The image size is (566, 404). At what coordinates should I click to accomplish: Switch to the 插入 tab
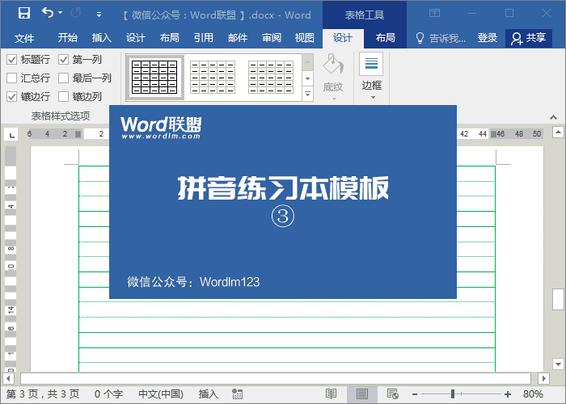click(101, 38)
